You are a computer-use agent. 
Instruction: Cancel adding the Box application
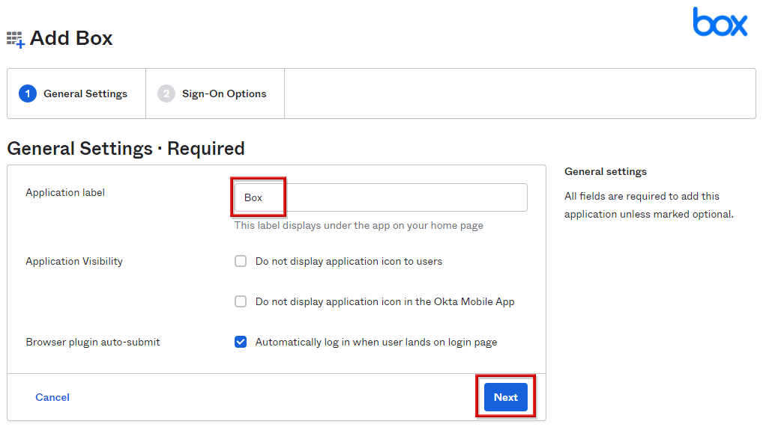click(52, 397)
